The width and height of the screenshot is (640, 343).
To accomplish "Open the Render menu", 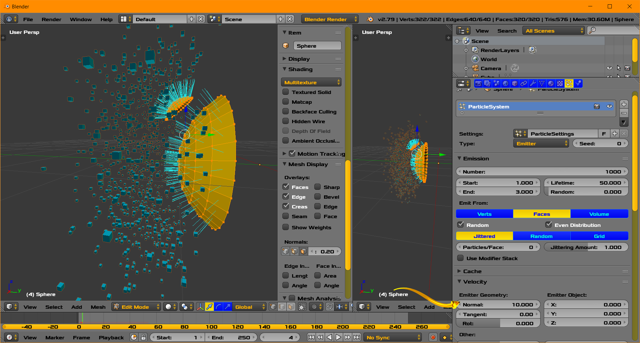I will (x=51, y=19).
